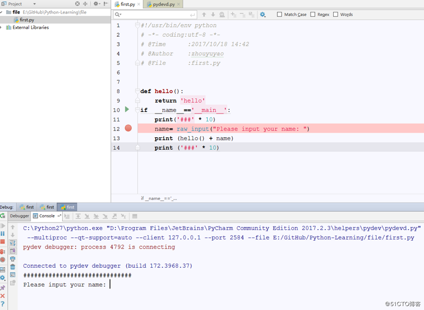Select the active highlighted 'first' debug session tab
This screenshot has height=310, width=424.
pyautogui.click(x=67, y=207)
